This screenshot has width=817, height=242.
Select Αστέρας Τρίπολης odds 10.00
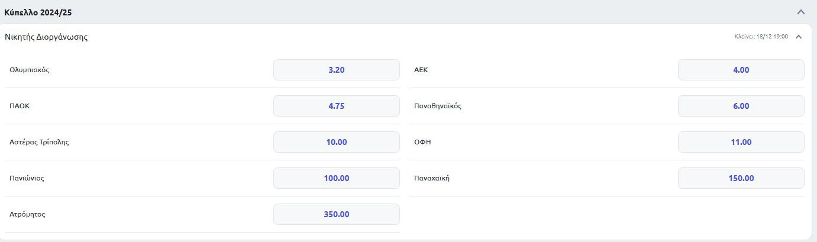(x=337, y=142)
